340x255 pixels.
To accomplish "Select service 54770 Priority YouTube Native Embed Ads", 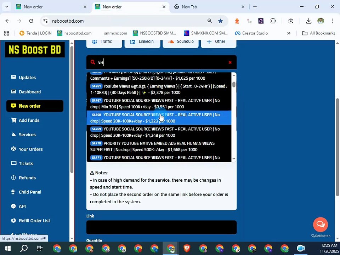I will pyautogui.click(x=159, y=146).
